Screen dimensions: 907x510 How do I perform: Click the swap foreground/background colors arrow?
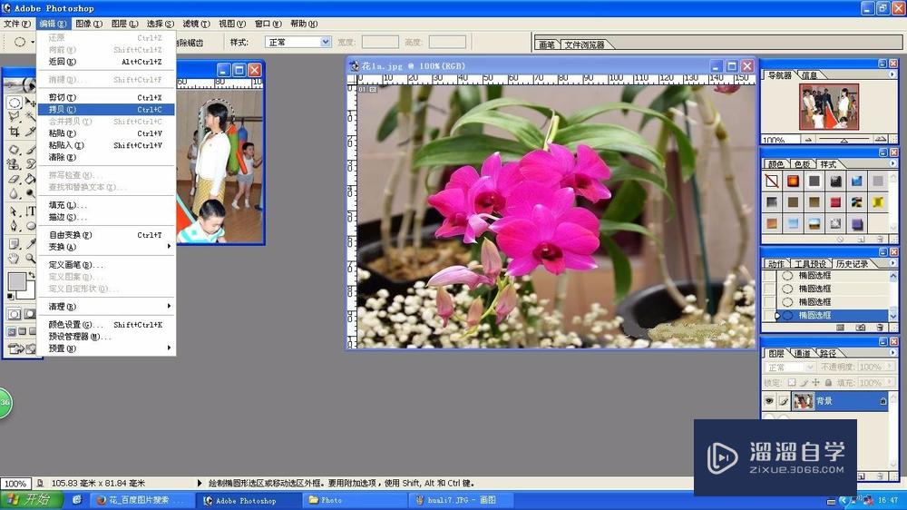tap(33, 276)
